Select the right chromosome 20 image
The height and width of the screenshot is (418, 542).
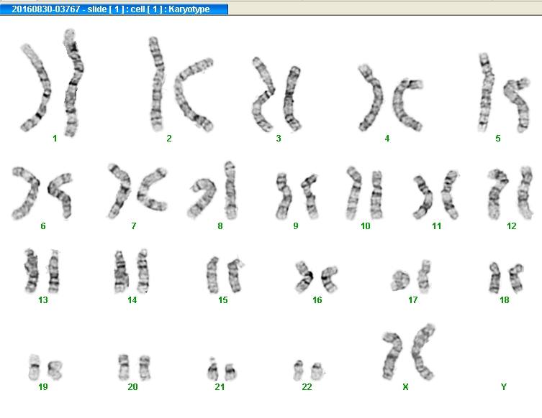click(145, 368)
